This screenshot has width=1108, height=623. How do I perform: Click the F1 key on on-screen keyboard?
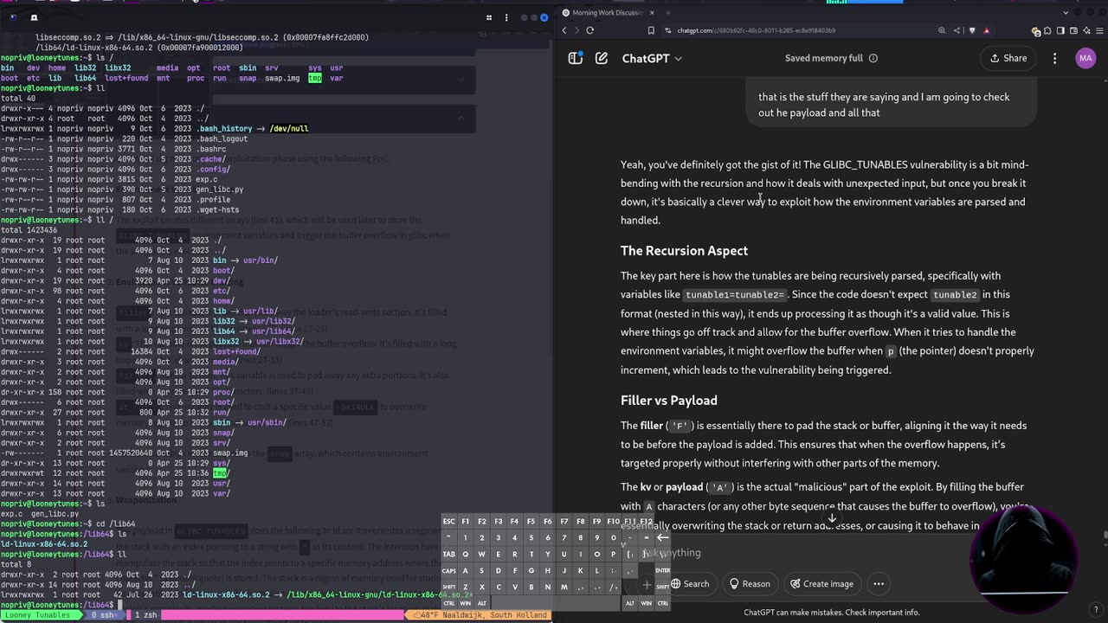465,522
